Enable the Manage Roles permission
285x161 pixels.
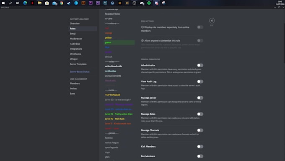[200, 114]
